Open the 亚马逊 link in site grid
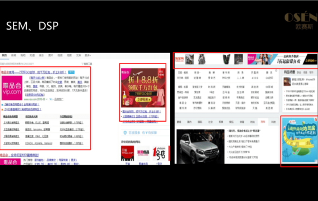 (x=226, y=92)
